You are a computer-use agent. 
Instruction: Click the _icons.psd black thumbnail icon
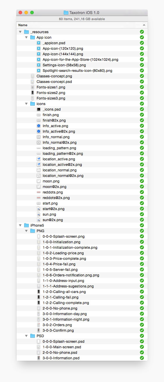point(39,109)
